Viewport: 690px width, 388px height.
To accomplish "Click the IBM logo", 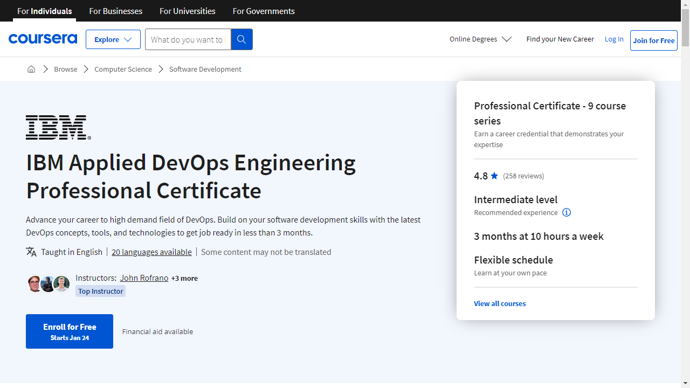I will (x=58, y=128).
